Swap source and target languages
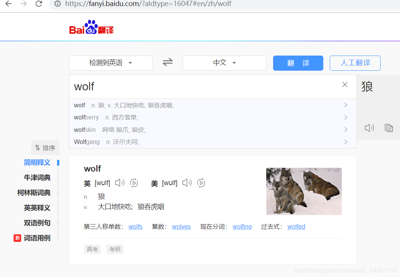 pyautogui.click(x=167, y=62)
